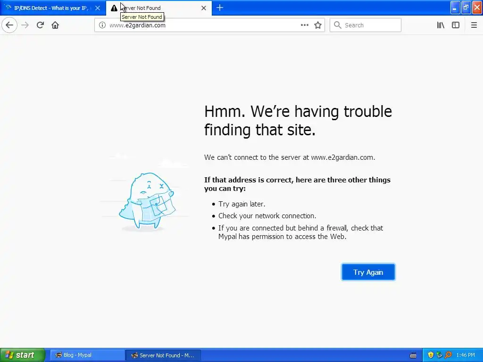
Task: Bookmark this page with star icon
Action: (x=318, y=25)
